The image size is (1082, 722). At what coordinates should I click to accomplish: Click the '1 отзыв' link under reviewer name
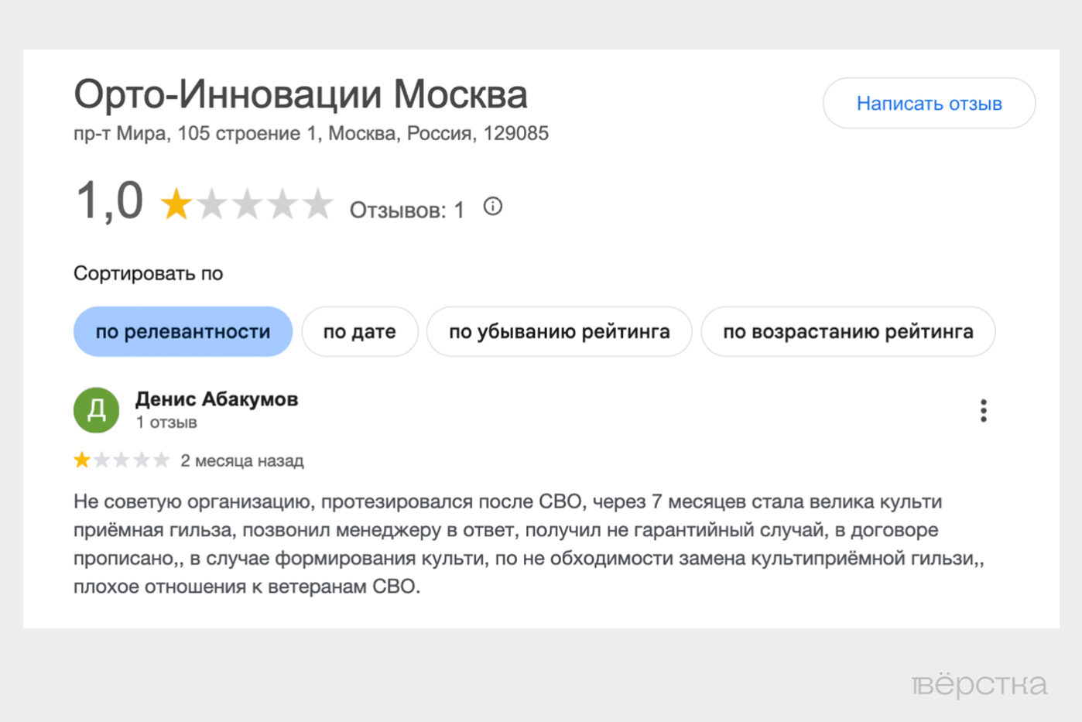(x=166, y=423)
